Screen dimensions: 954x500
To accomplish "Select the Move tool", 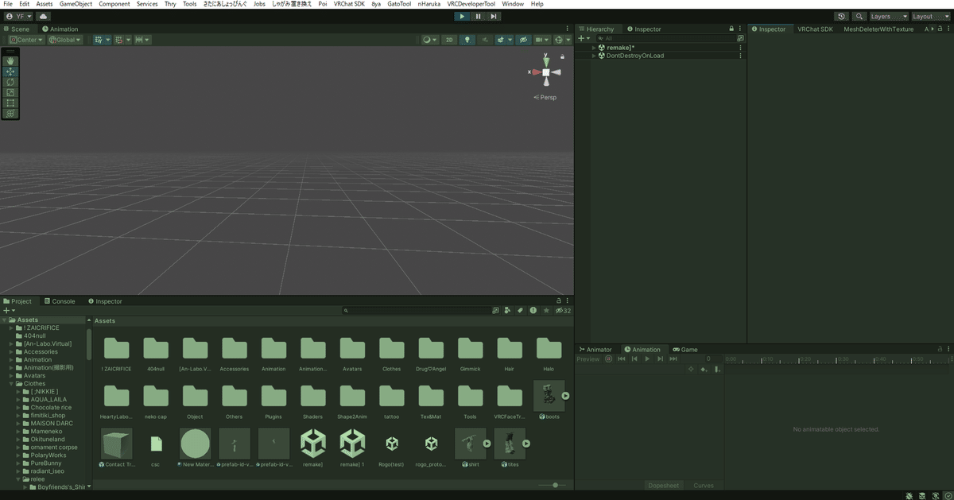I will point(10,72).
